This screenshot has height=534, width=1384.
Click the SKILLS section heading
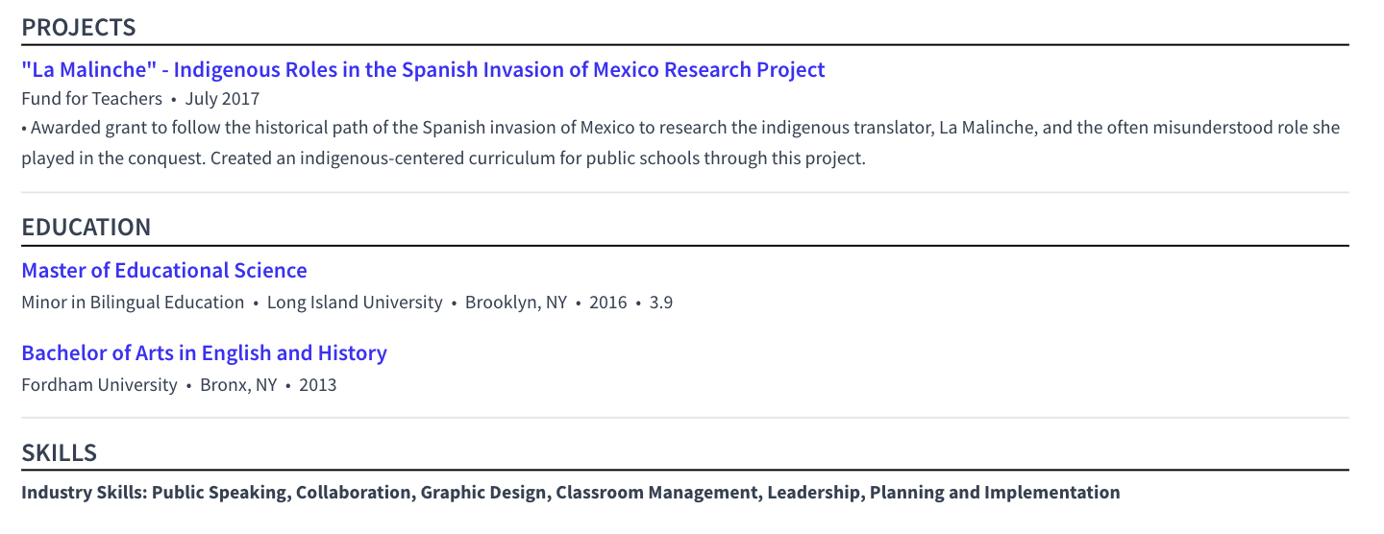[60, 453]
